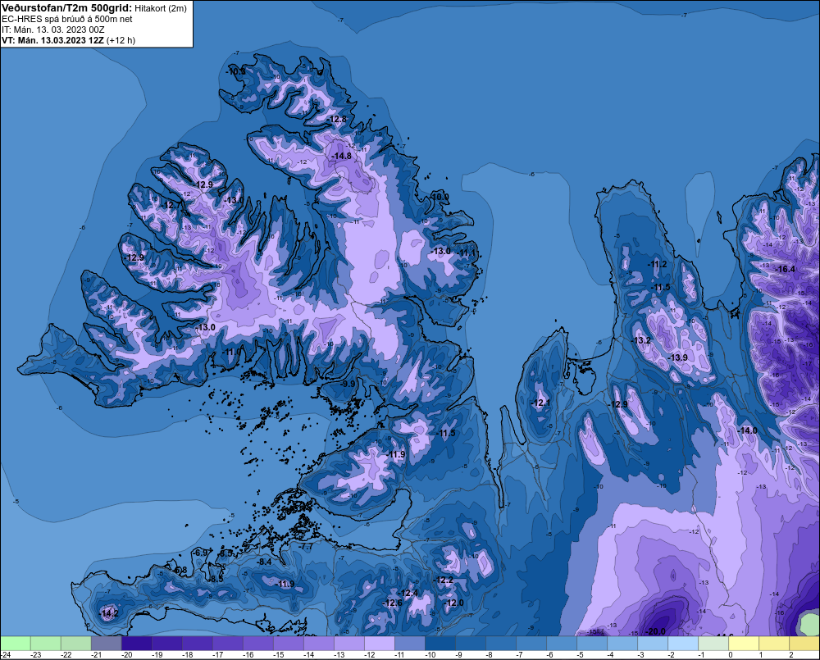
Task: Click the -11.2 temperature label
Action: point(657,264)
